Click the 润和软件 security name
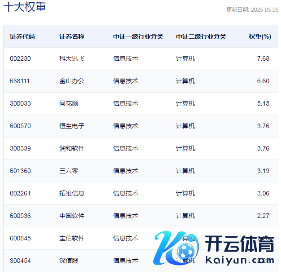 (x=72, y=148)
